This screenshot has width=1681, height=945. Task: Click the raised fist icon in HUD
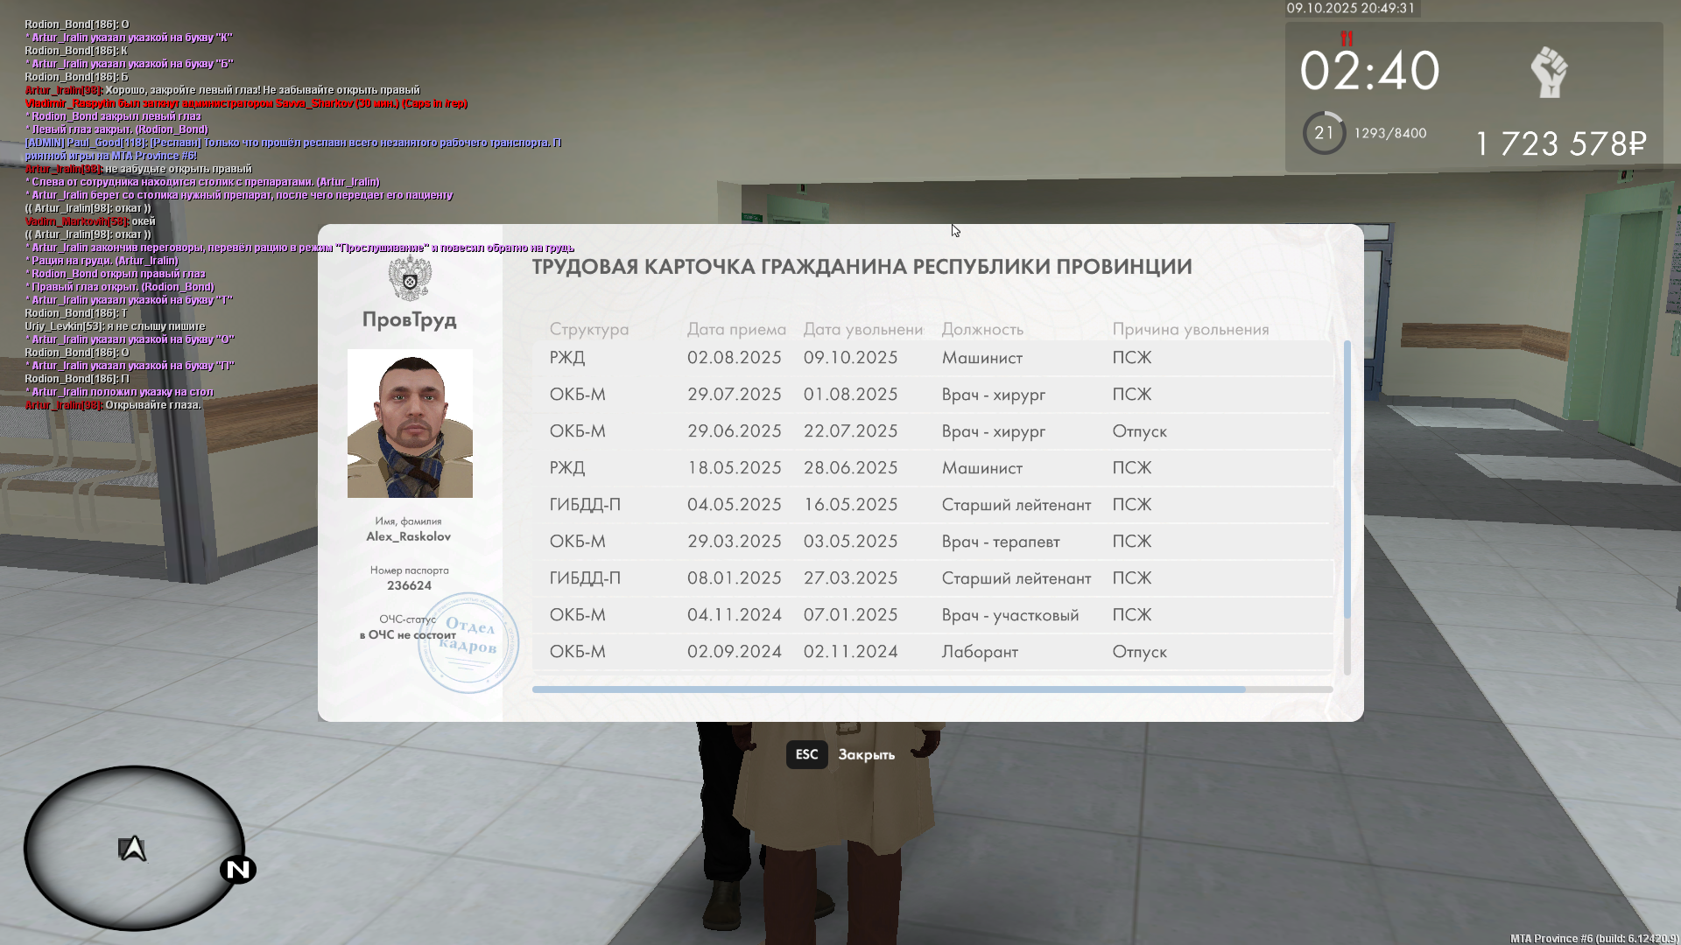pos(1549,72)
